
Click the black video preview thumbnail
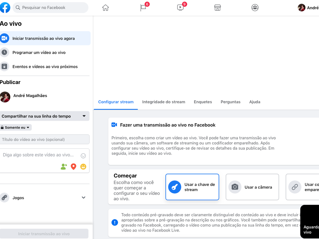310,222
